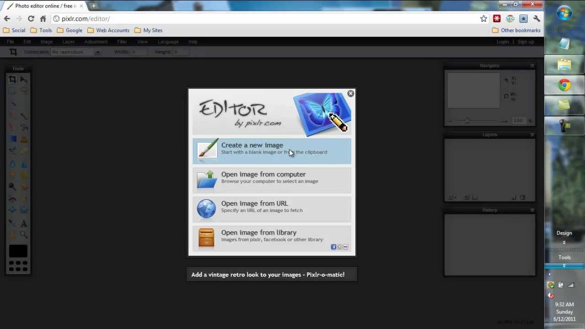
Task: Open the File menu
Action: coord(10,42)
